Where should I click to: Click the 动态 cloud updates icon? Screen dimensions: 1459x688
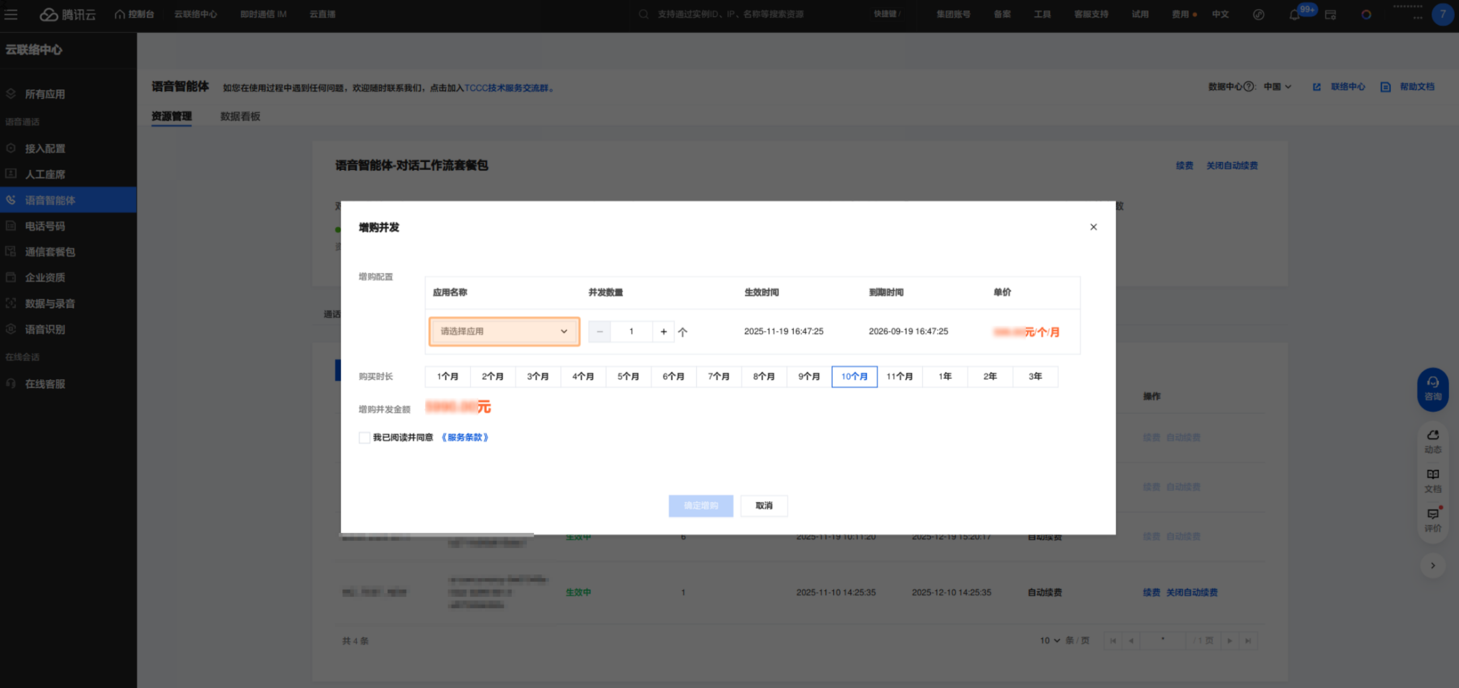pyautogui.click(x=1432, y=440)
